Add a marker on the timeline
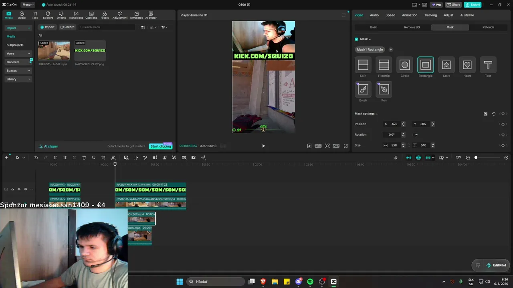The width and height of the screenshot is (513, 288). coord(94,158)
